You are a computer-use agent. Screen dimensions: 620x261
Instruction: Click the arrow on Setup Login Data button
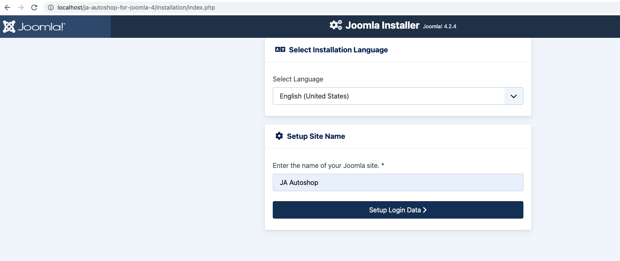425,210
